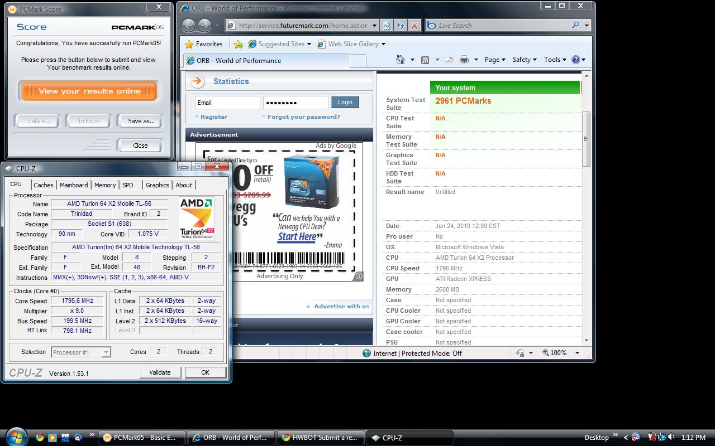Image resolution: width=715 pixels, height=446 pixels.
Task: Click Close button in PCMark Score dialog
Action: [140, 146]
